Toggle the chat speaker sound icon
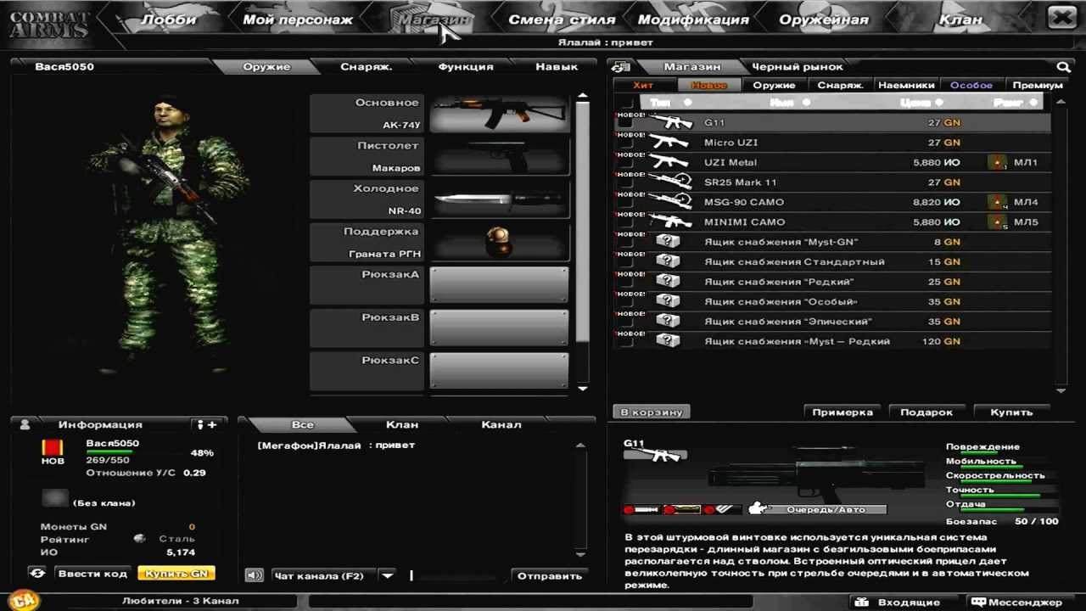 (x=254, y=575)
